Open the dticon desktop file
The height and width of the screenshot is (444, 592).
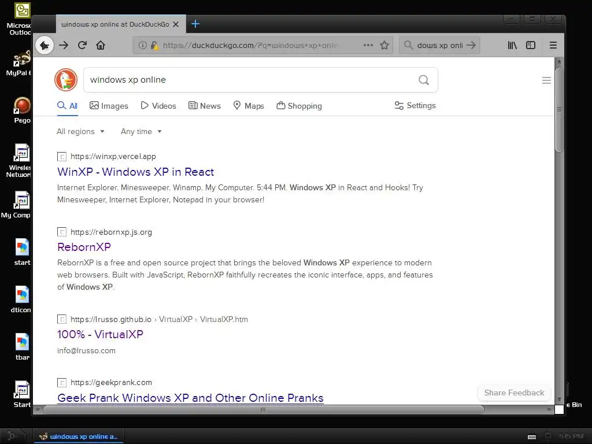21,300
